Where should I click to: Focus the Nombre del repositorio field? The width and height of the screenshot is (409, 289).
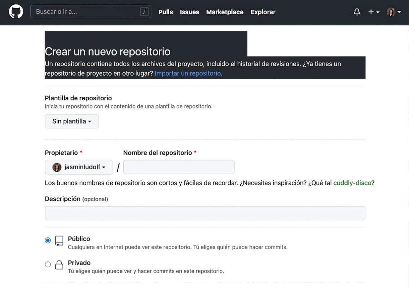click(x=179, y=167)
